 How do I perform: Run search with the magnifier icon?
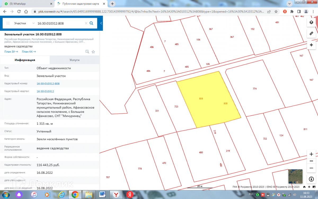pos(91,23)
